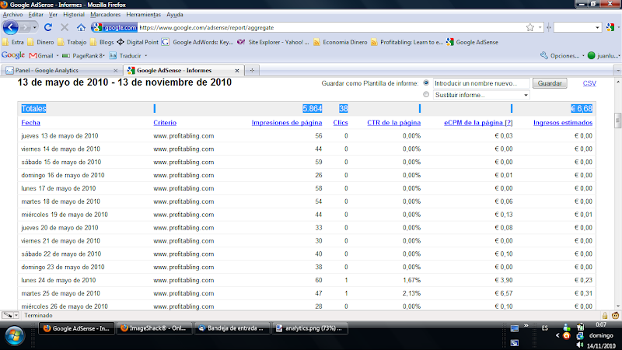
Task: Open the Profitabling feed bookmark
Action: coord(407,42)
